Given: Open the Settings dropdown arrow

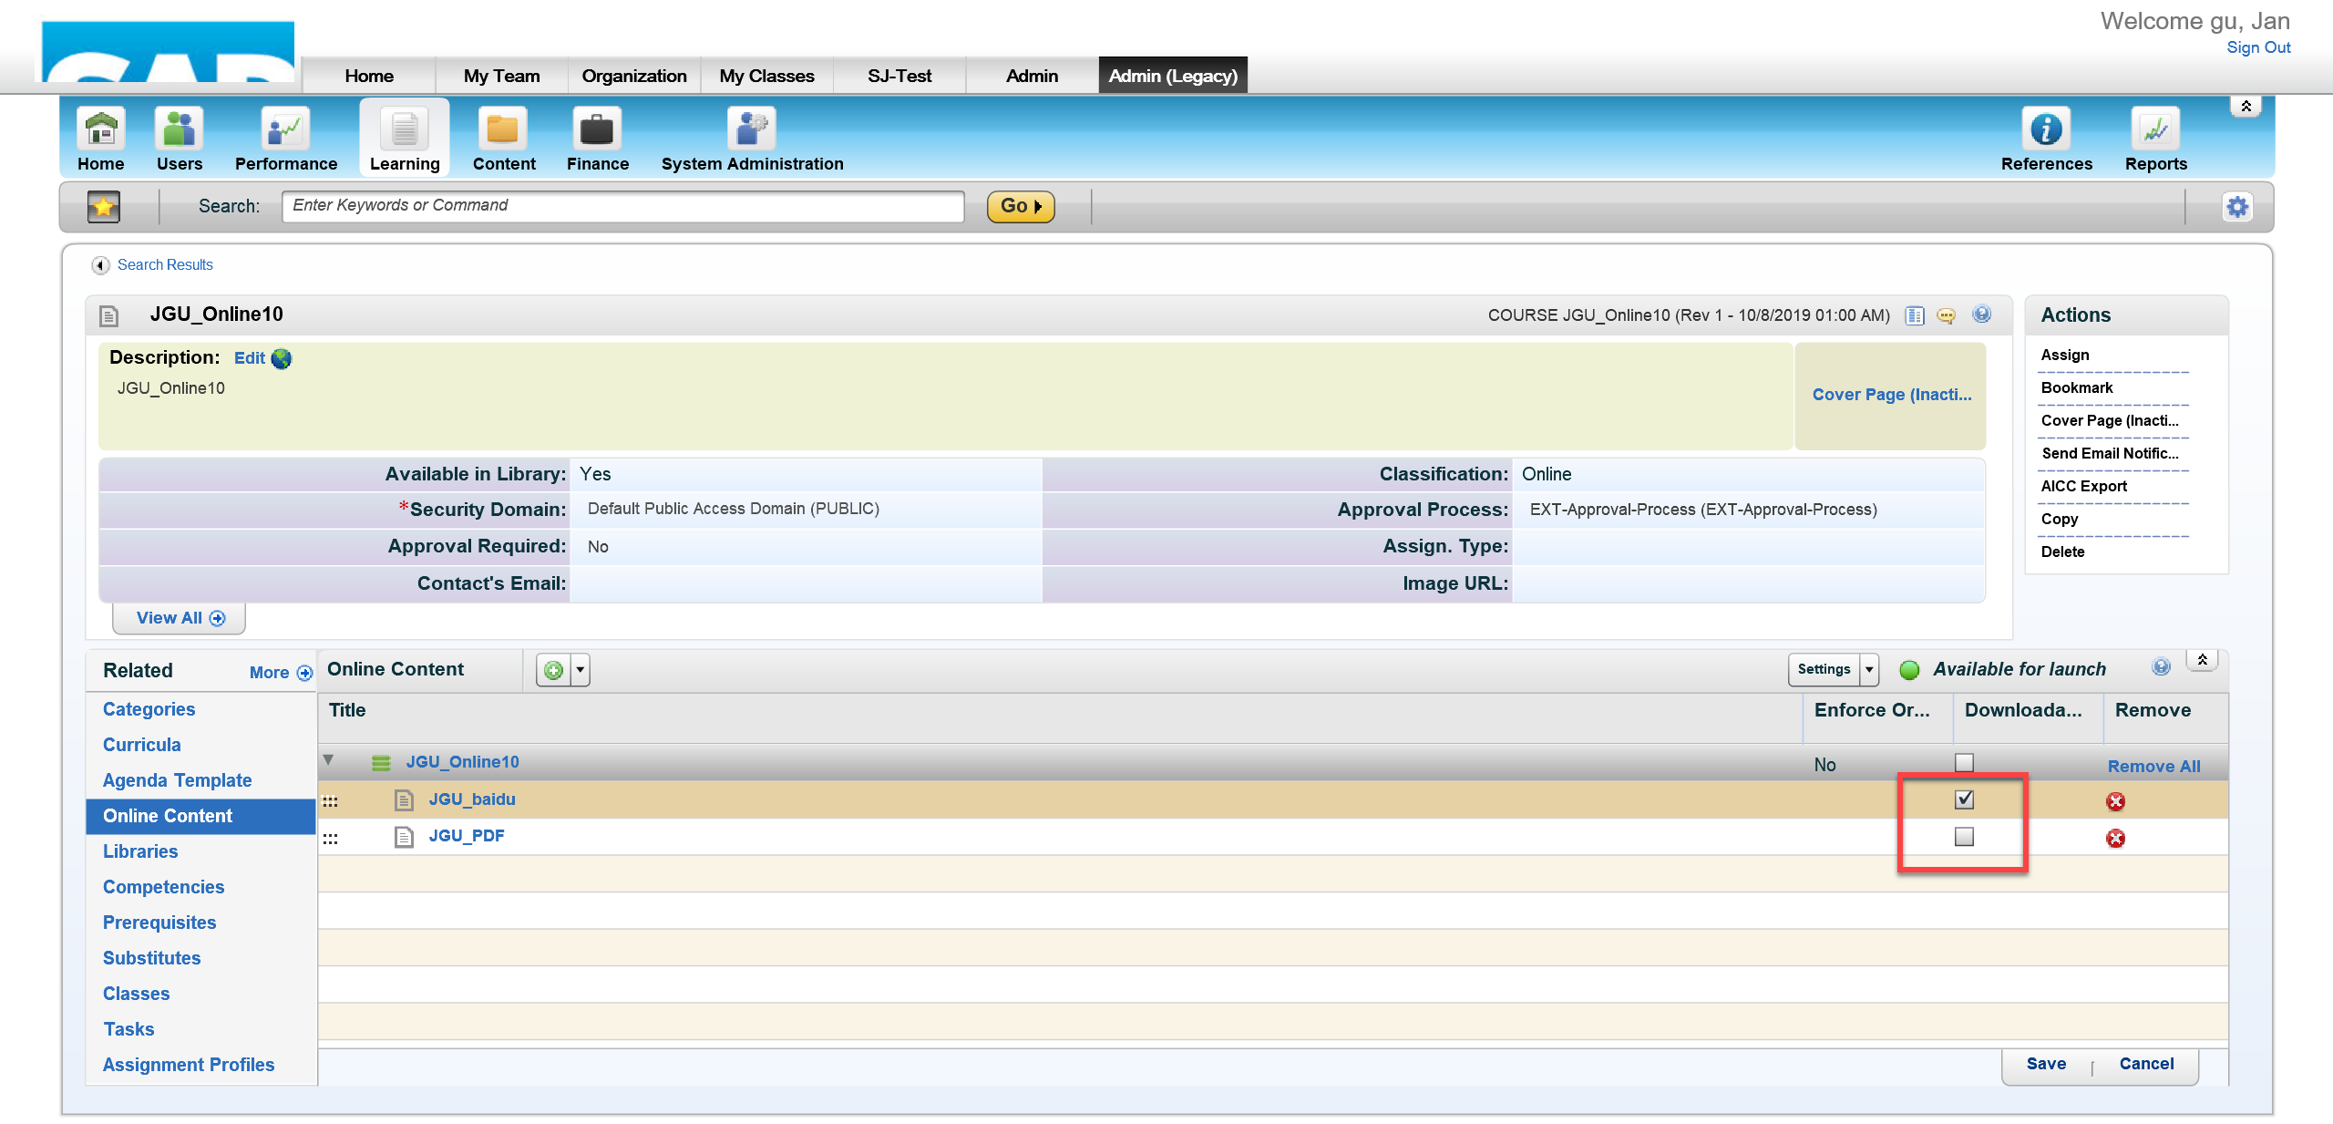Looking at the screenshot, I should (1869, 670).
